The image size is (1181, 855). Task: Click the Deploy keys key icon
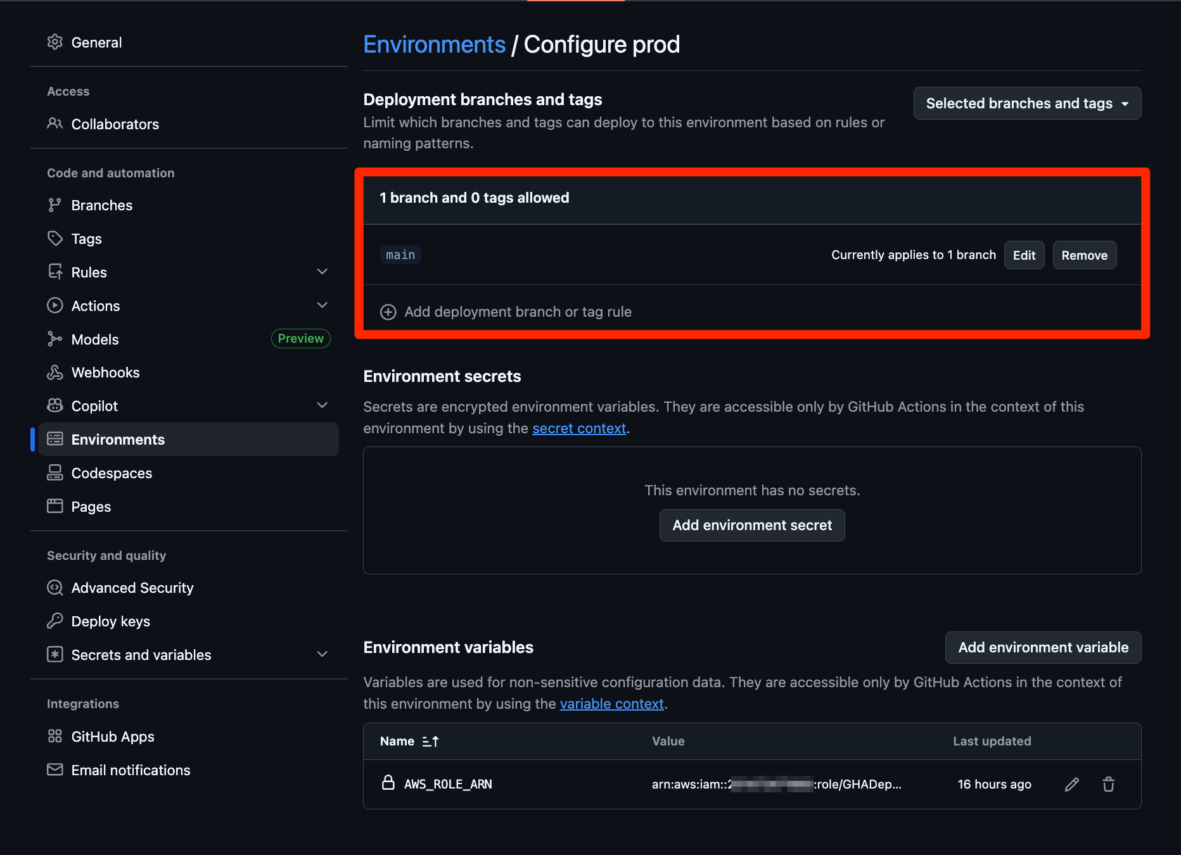pyautogui.click(x=55, y=621)
